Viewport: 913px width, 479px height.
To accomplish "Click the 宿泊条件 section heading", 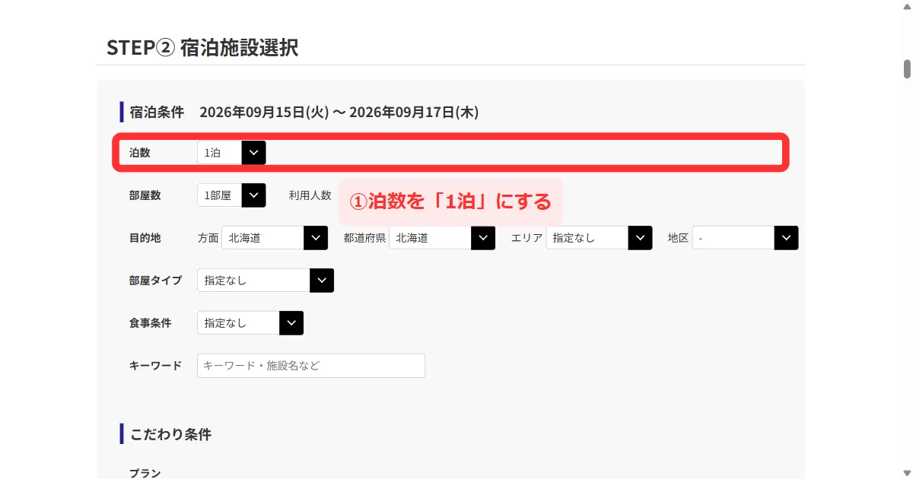I will [x=157, y=112].
